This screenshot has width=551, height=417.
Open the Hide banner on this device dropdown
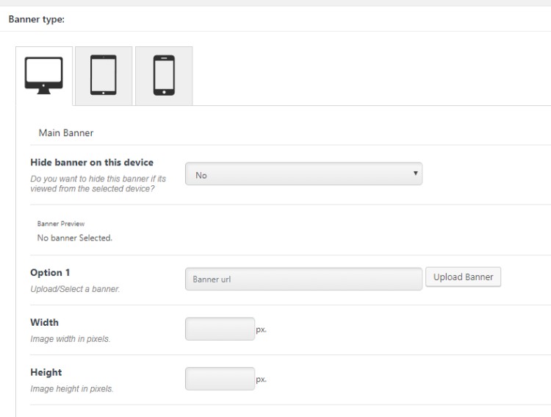pyautogui.click(x=303, y=174)
